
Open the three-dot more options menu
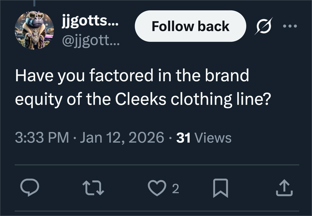(289, 26)
